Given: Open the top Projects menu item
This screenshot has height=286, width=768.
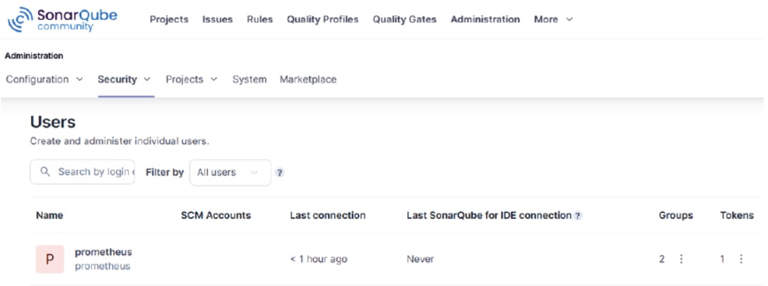Looking at the screenshot, I should point(169,20).
